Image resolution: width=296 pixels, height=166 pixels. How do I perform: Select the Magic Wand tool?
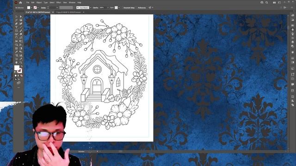[x=17, y=20]
